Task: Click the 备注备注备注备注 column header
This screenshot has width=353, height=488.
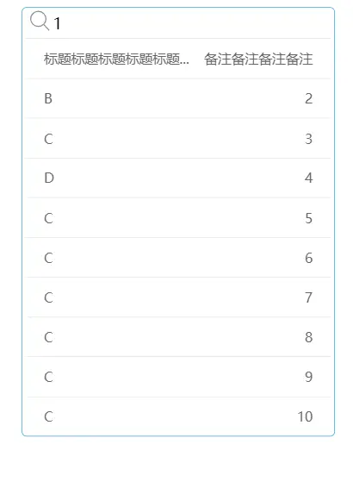Action: [258, 59]
